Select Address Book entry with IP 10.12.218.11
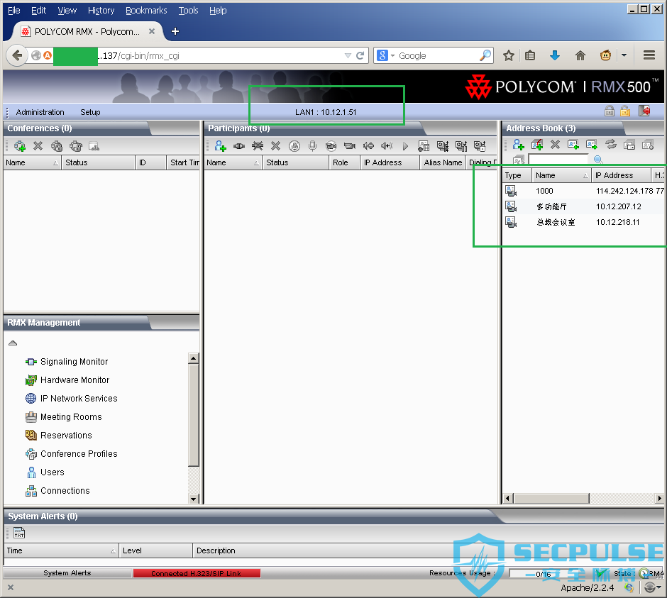667x598 pixels. click(584, 222)
